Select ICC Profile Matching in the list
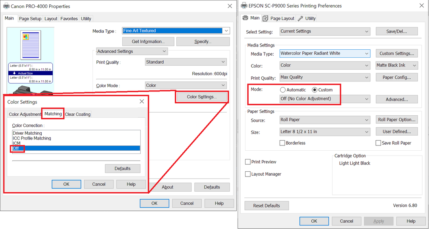 click(32, 138)
